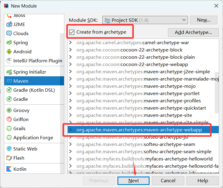This screenshot has width=223, height=188.
Task: Choose Groovy module type
Action: 34,110
